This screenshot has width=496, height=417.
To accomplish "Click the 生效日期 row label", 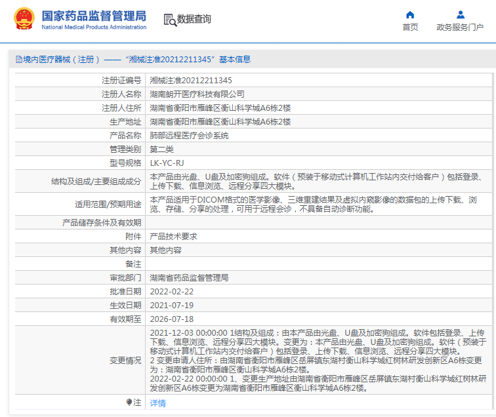I will pos(125,306).
